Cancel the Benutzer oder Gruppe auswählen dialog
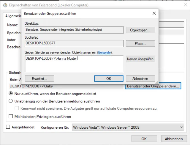This screenshot has width=190, height=145. 140,78
